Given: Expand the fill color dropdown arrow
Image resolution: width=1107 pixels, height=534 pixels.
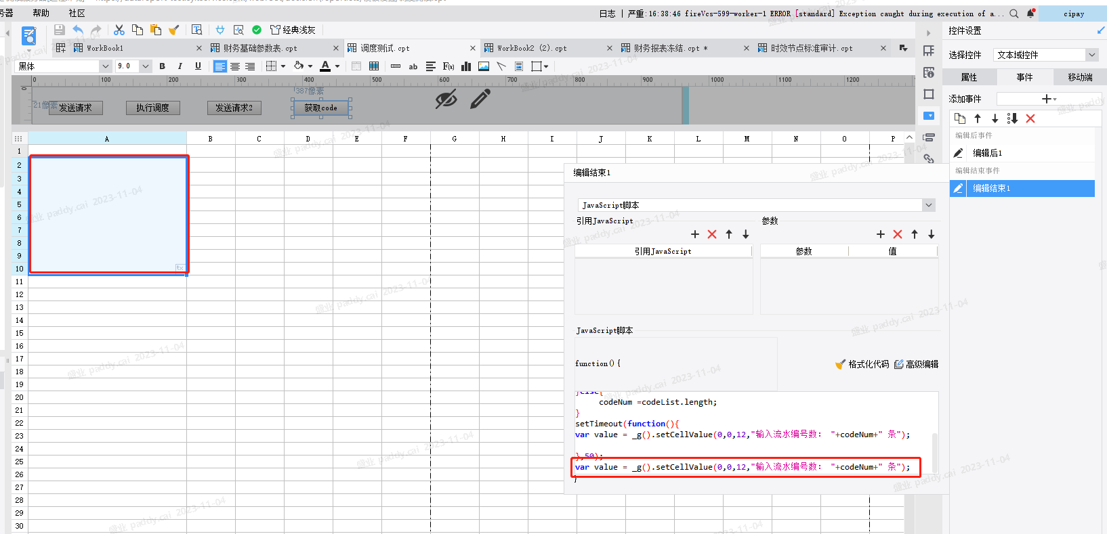Looking at the screenshot, I should point(310,66).
